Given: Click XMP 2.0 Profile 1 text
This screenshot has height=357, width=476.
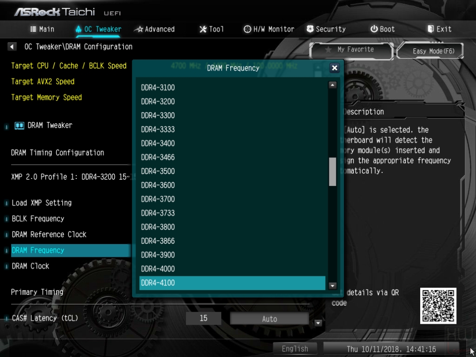Looking at the screenshot, I should pos(71,177).
